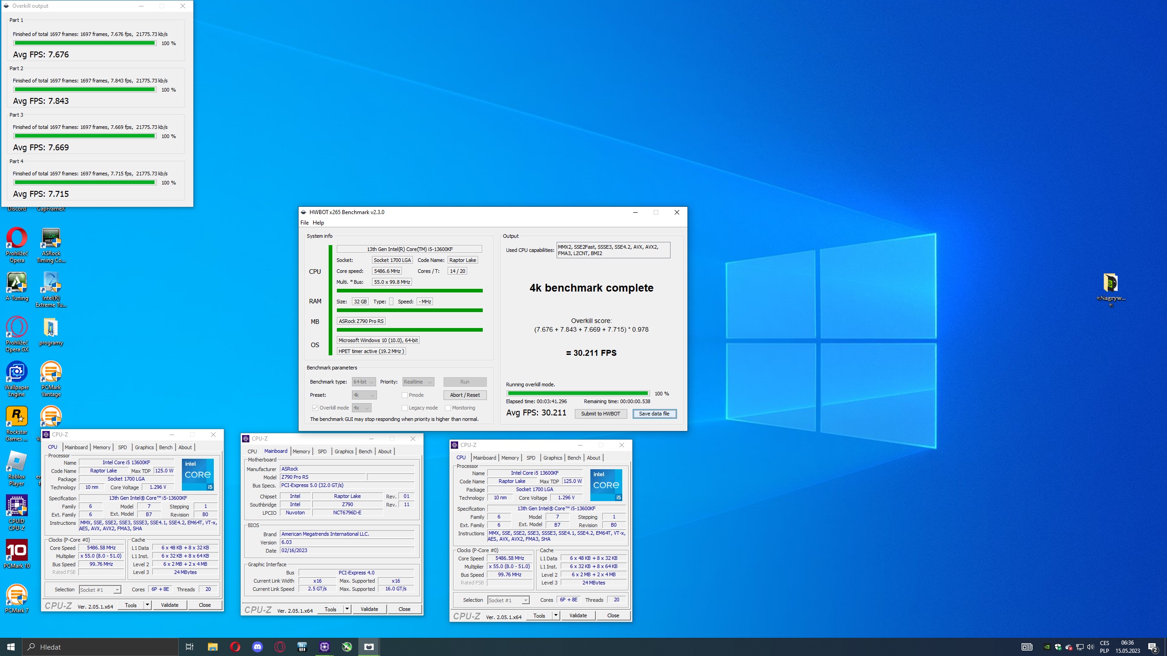The width and height of the screenshot is (1167, 656).
Task: Launch Wallpaper Engine desktop shortcut
Action: tap(17, 379)
